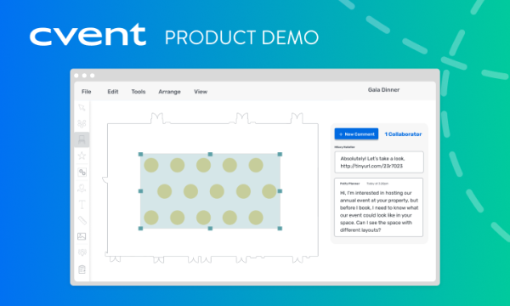Click the Gala Dinner title
Viewport: 510px width, 306px height.
(383, 90)
